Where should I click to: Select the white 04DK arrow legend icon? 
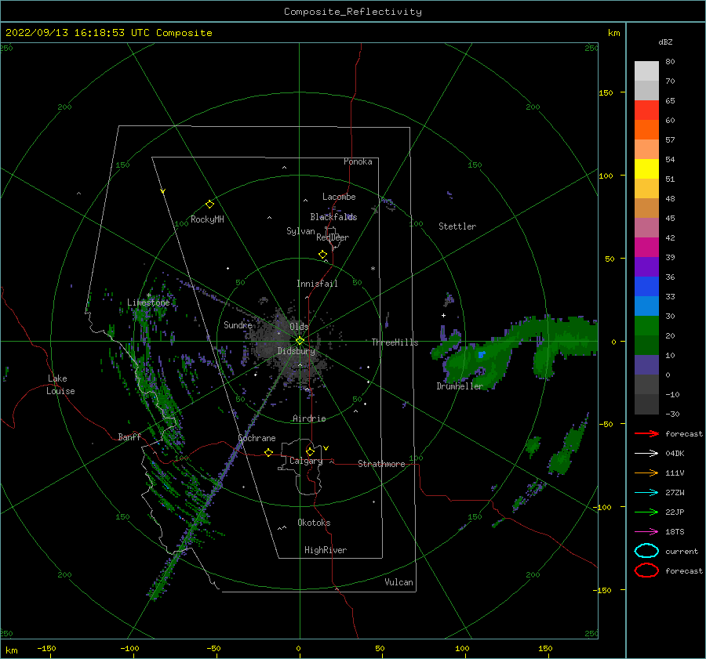(646, 453)
